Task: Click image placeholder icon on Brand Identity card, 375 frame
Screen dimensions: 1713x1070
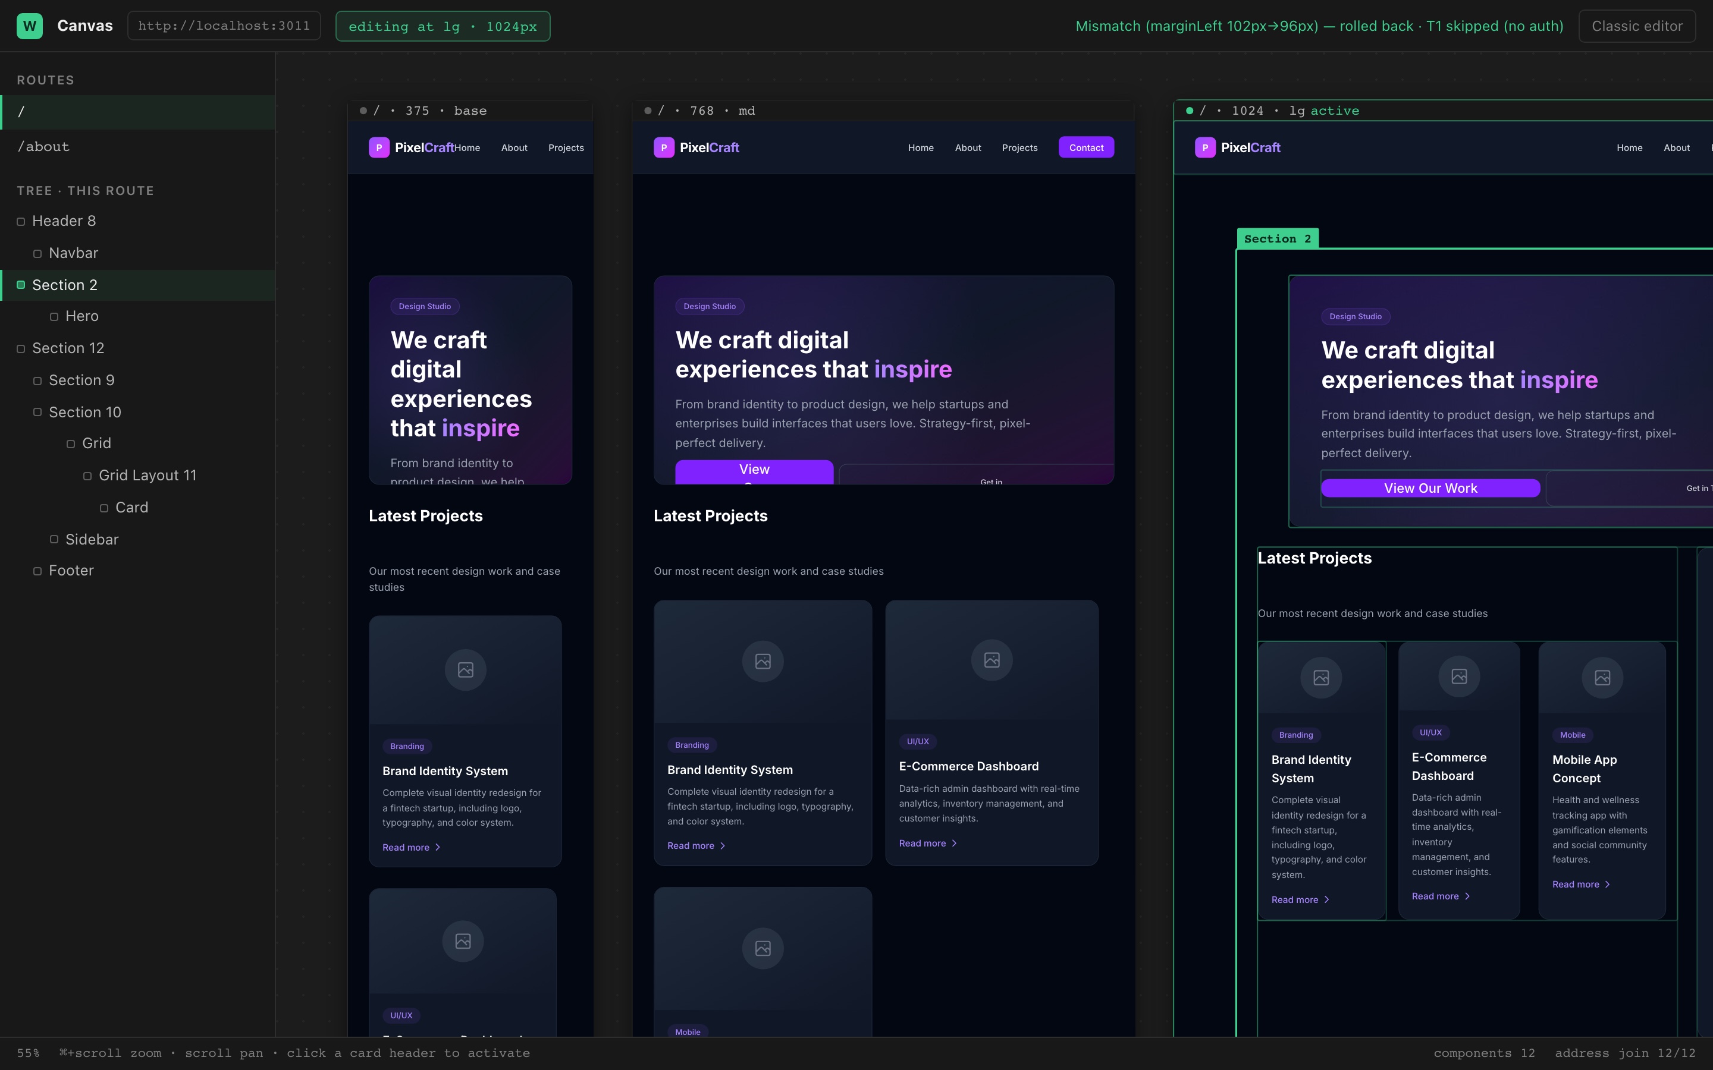Action: point(466,669)
